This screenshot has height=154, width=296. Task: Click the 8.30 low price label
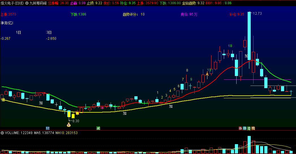[76, 121]
